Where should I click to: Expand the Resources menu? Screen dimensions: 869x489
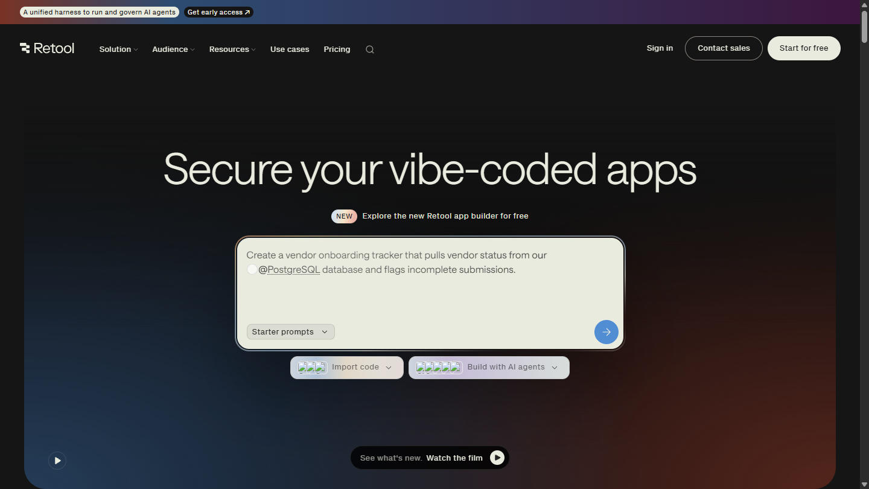click(x=232, y=50)
